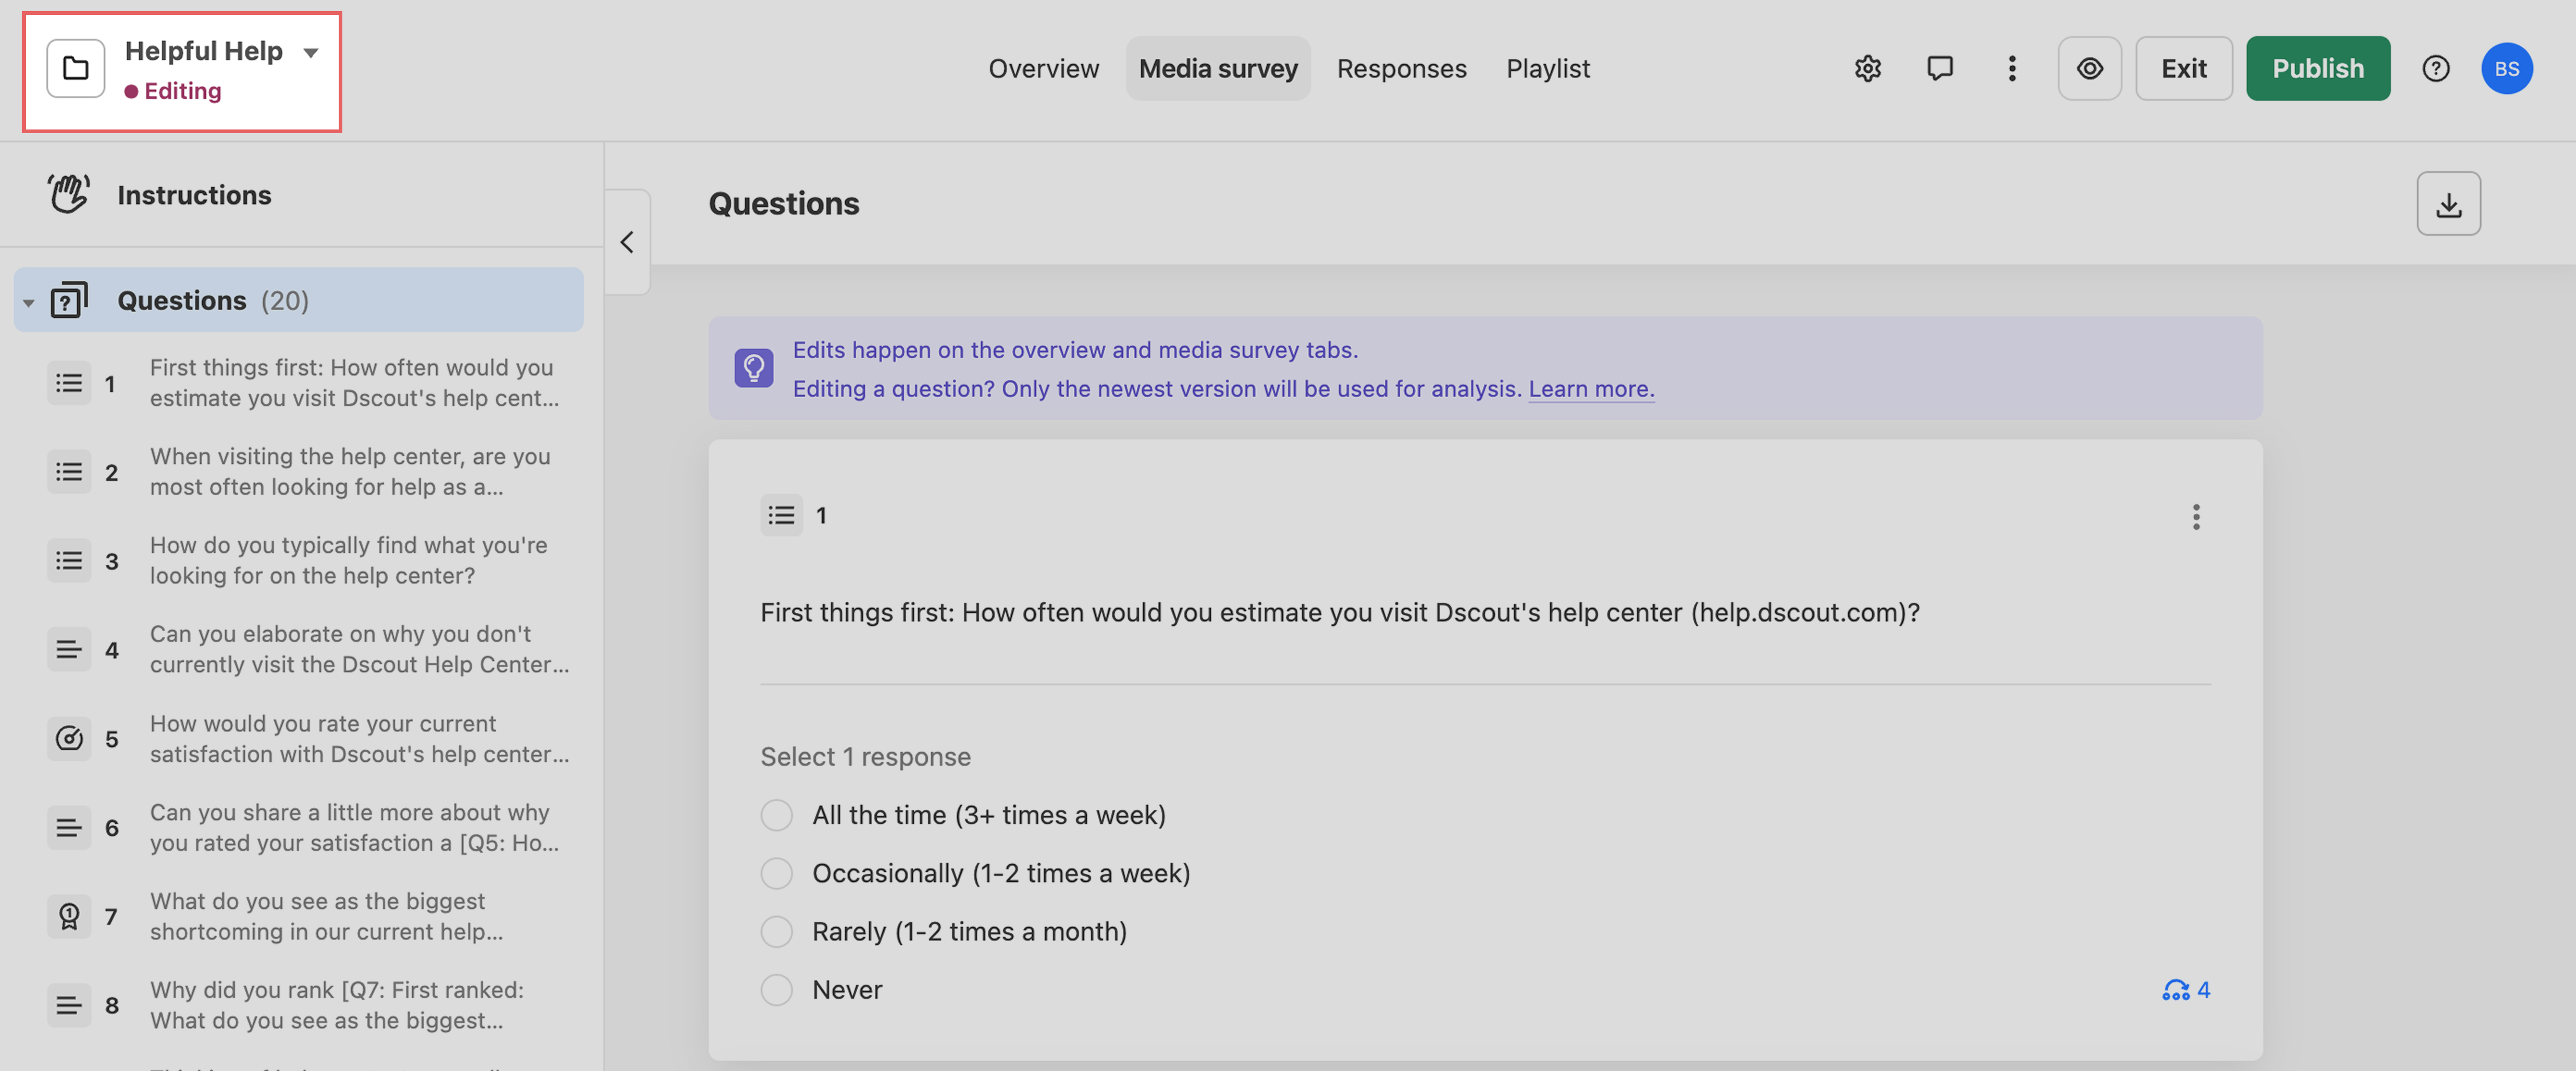Select 'Occasionally (1-2 times a week)' radio
The image size is (2576, 1071).
pos(776,874)
